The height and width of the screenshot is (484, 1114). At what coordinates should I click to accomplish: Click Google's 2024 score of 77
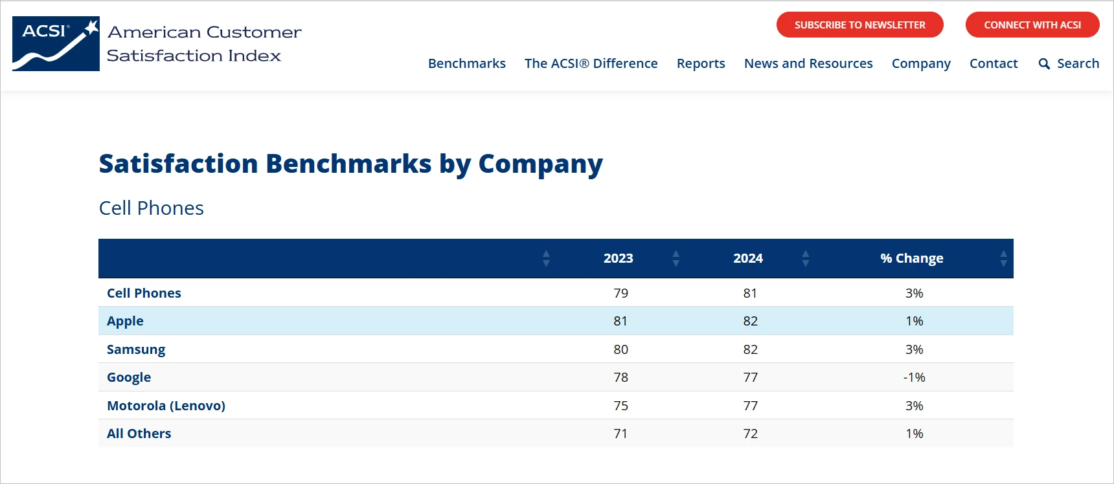click(750, 377)
